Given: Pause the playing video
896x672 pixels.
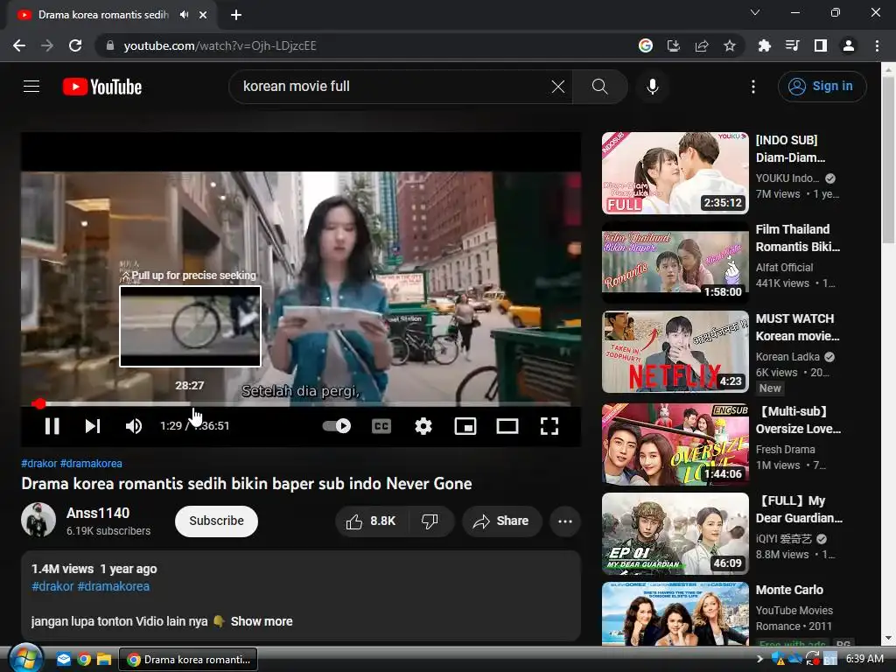Looking at the screenshot, I should (x=52, y=426).
